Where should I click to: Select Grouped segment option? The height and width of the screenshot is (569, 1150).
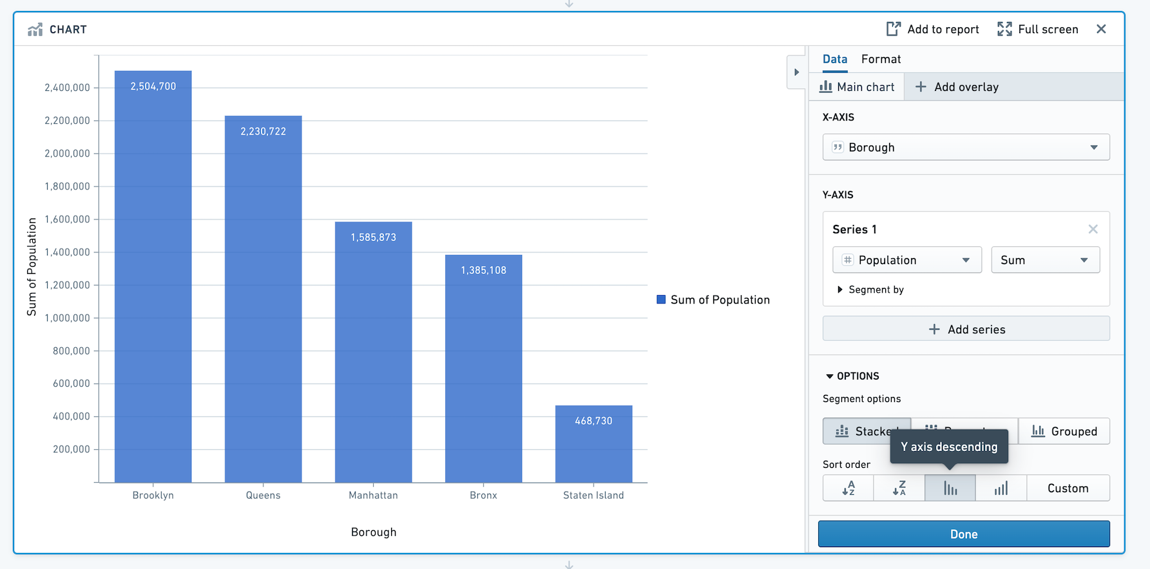(x=1064, y=431)
